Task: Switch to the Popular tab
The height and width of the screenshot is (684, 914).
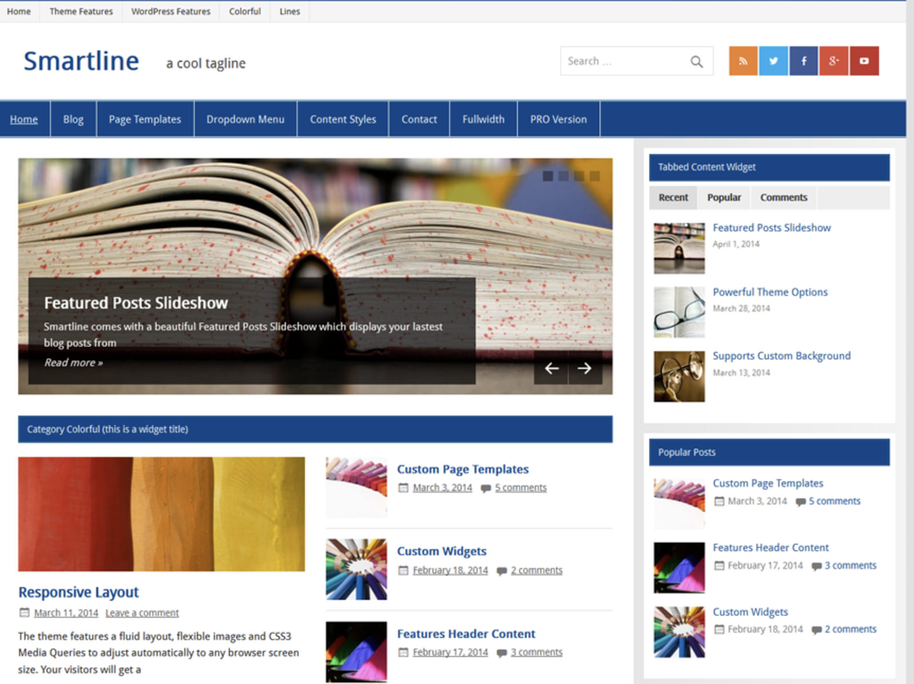Action: pos(724,198)
